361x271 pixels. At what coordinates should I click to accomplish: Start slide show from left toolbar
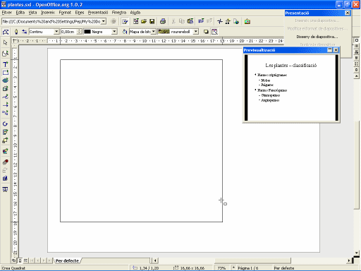5,189
